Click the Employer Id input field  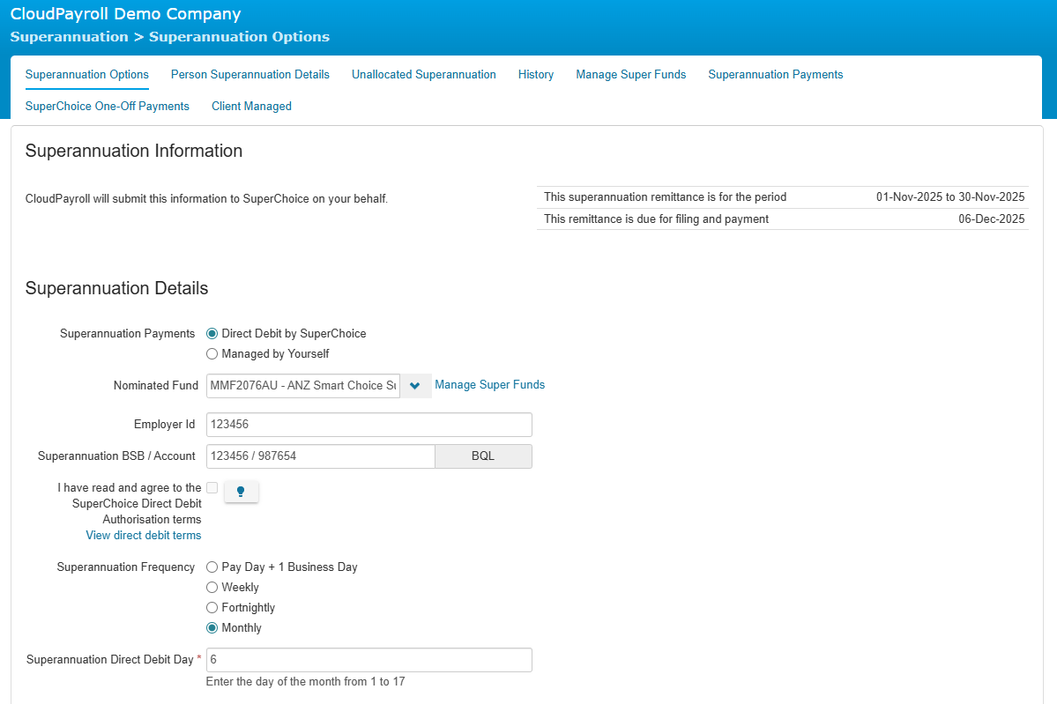pyautogui.click(x=368, y=425)
